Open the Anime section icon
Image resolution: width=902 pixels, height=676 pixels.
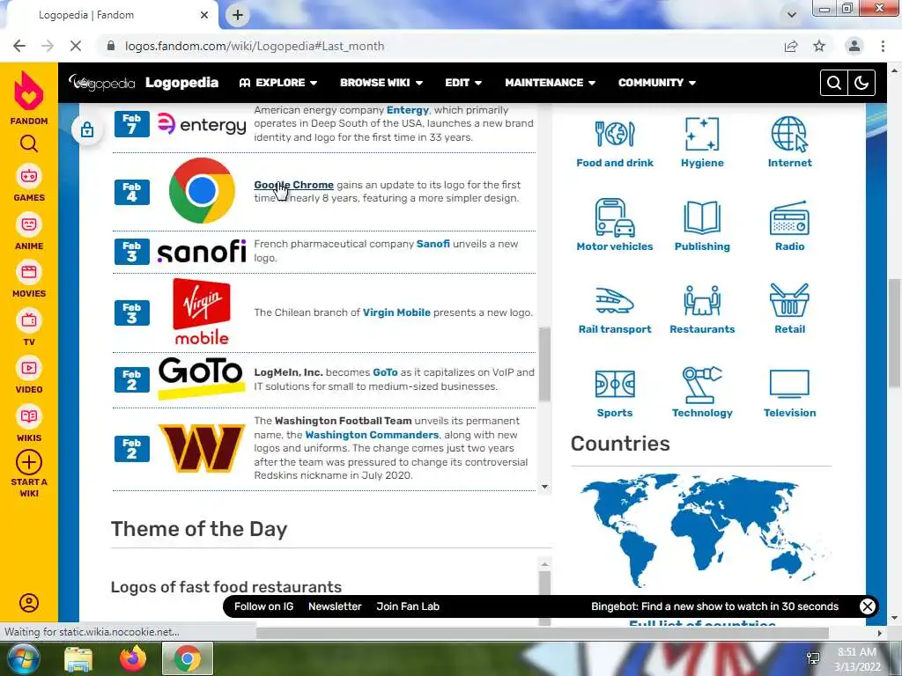[x=29, y=224]
